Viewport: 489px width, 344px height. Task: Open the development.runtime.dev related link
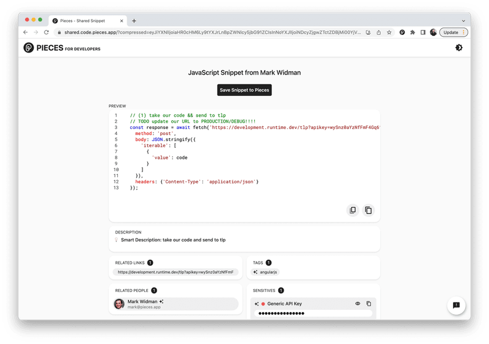(x=175, y=272)
